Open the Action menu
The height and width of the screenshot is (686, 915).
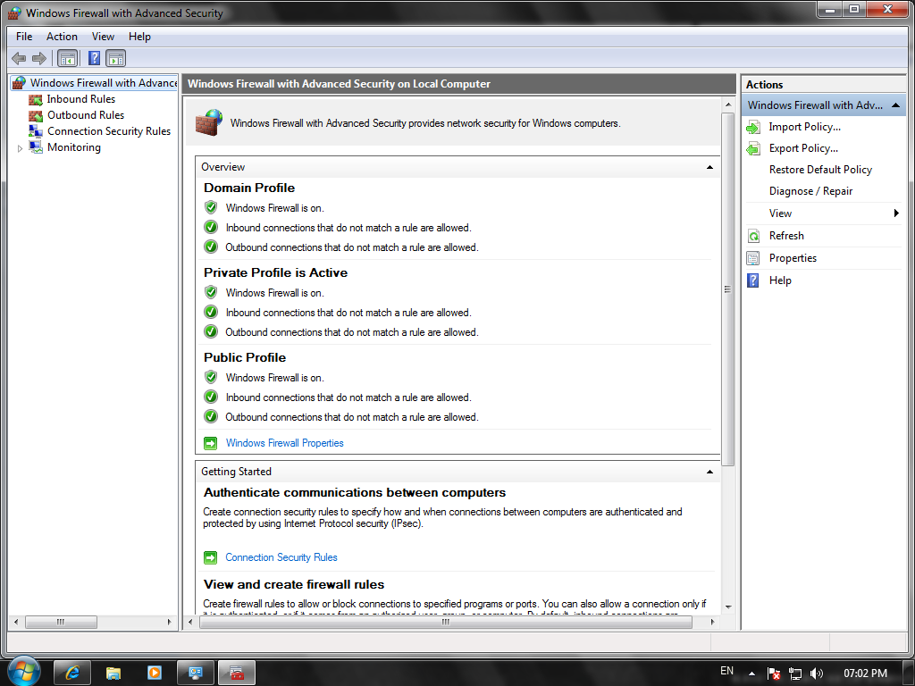pos(62,36)
